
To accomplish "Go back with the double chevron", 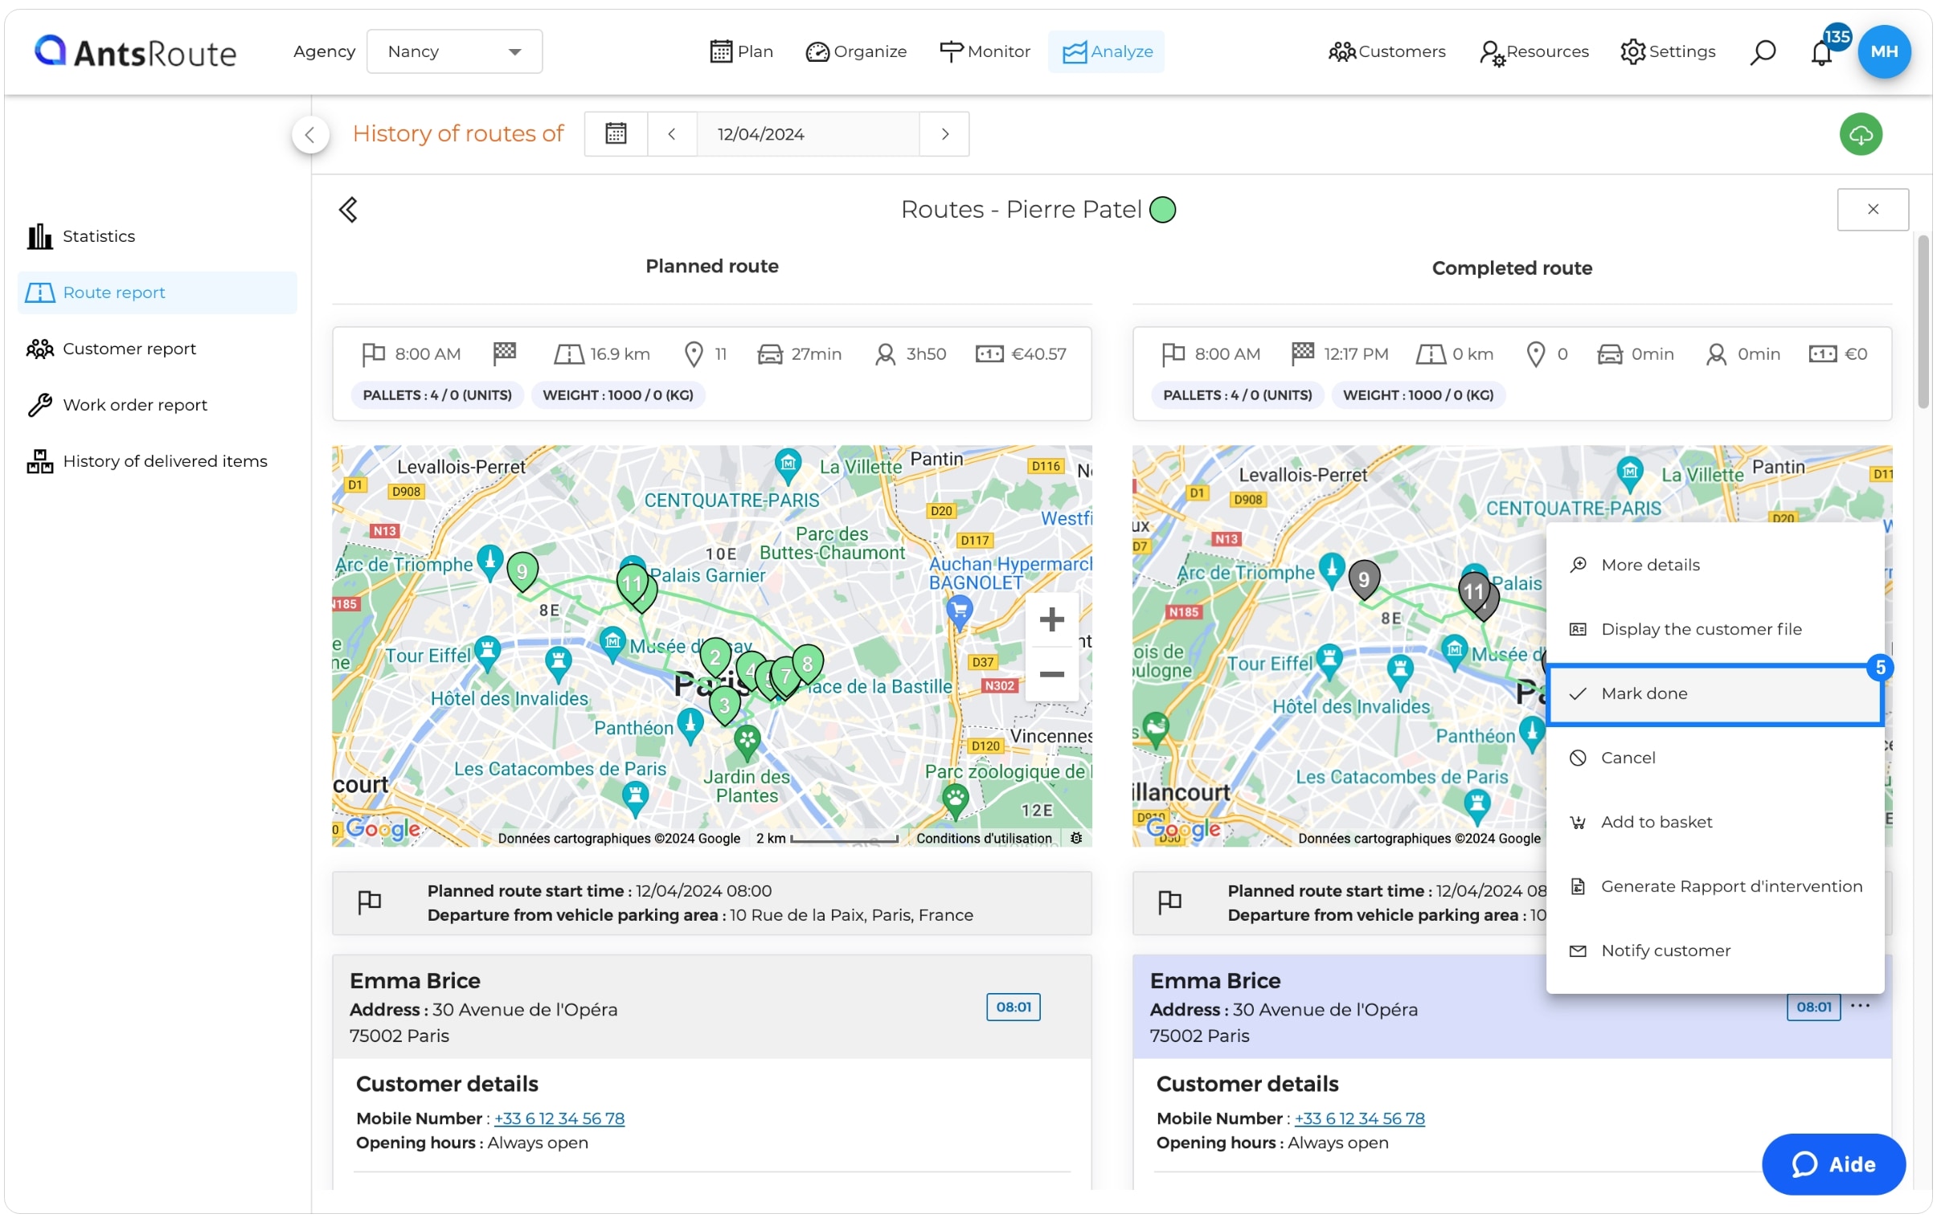I will point(347,210).
